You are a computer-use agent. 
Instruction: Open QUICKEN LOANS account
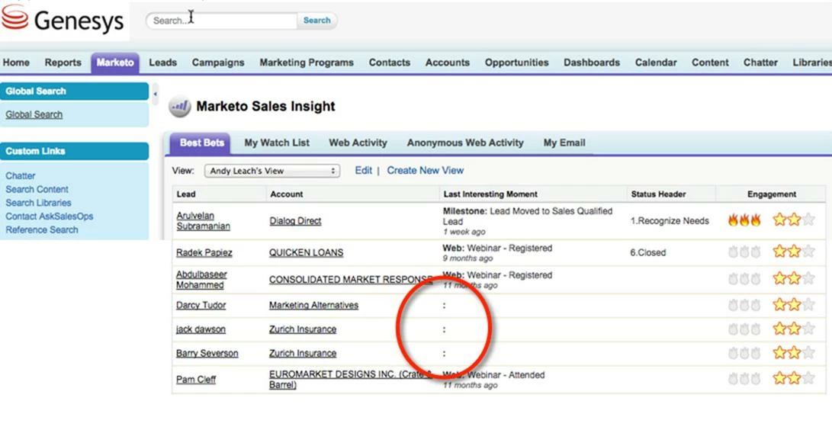[306, 253]
